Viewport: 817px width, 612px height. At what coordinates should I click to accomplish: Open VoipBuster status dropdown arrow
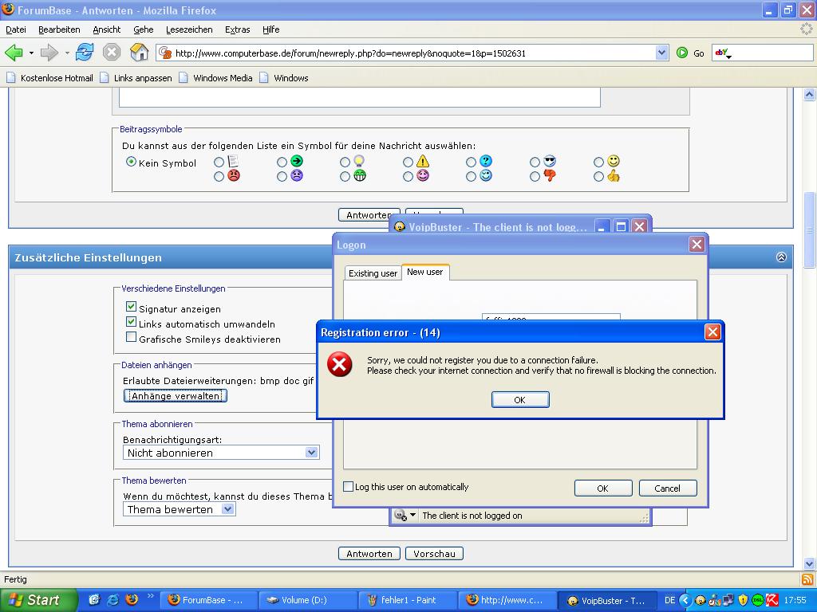pyautogui.click(x=412, y=515)
